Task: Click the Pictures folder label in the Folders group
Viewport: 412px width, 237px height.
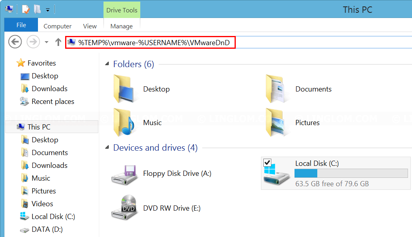Action: pyautogui.click(x=307, y=123)
